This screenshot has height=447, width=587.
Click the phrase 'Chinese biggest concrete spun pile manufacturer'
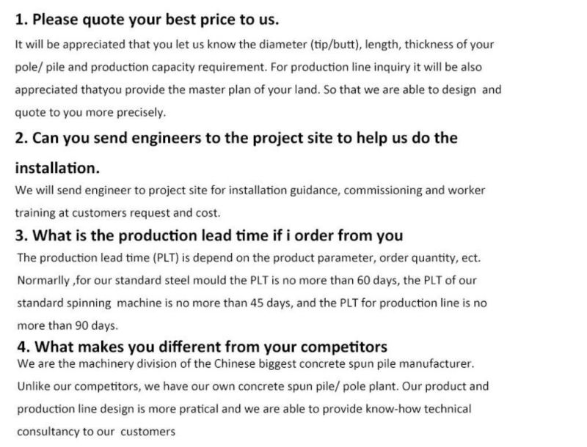pyautogui.click(x=343, y=363)
